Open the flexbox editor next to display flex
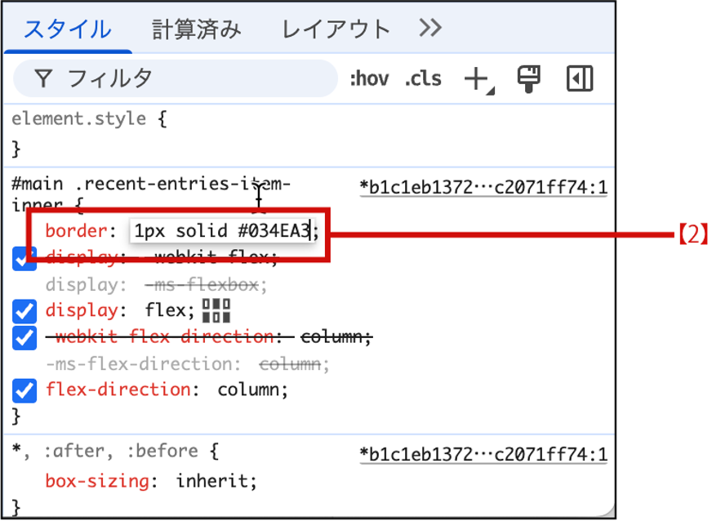This screenshot has height=521, width=712. (x=217, y=310)
